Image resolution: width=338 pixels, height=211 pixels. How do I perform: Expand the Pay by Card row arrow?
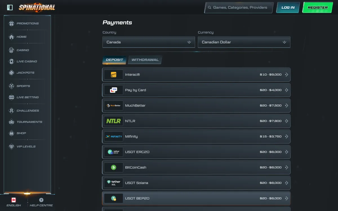(286, 90)
